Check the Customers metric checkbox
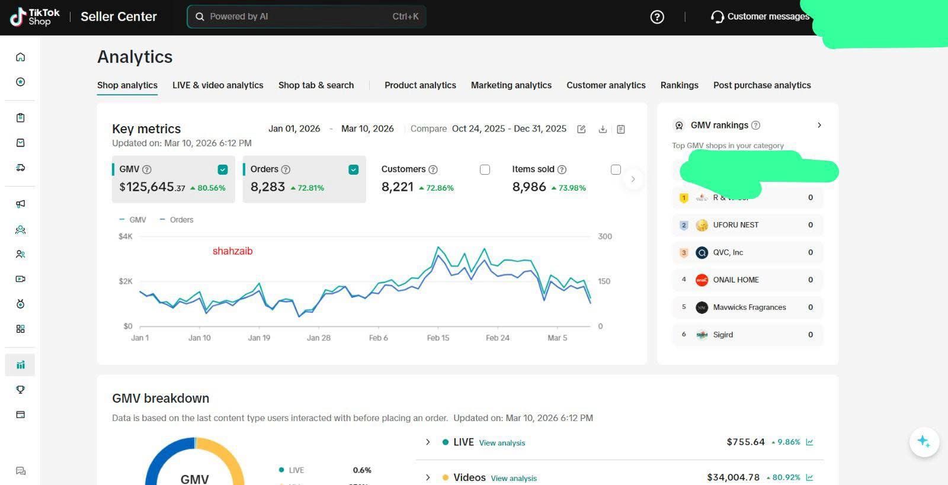The image size is (948, 485). click(485, 170)
